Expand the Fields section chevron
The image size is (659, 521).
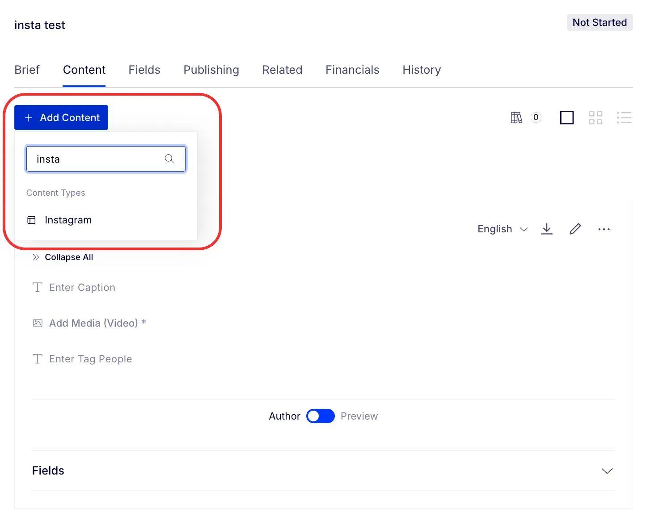[607, 471]
